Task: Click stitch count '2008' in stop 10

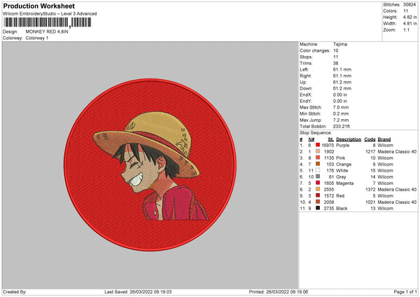Action: point(329,202)
